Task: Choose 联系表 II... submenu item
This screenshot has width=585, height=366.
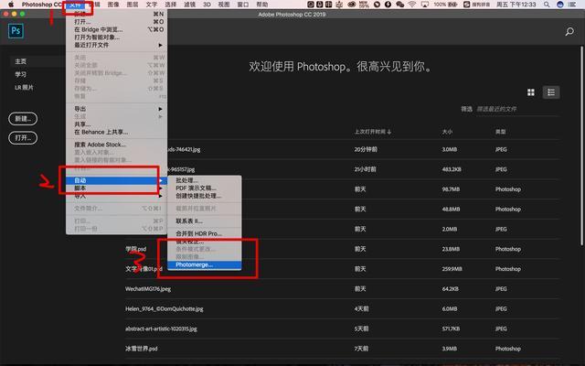Action: pos(205,221)
